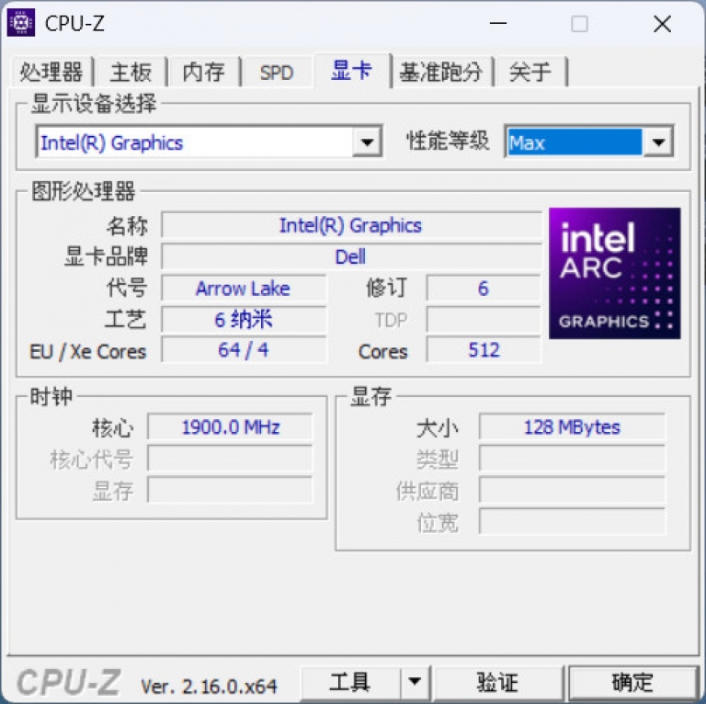The width and height of the screenshot is (706, 704).
Task: Click the 1900.0 MHz core clock field
Action: click(230, 426)
